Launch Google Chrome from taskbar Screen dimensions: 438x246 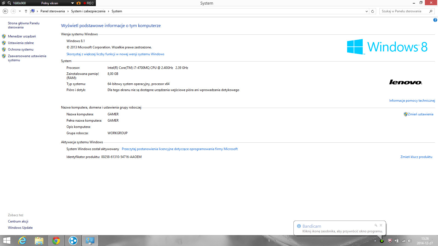pos(56,241)
